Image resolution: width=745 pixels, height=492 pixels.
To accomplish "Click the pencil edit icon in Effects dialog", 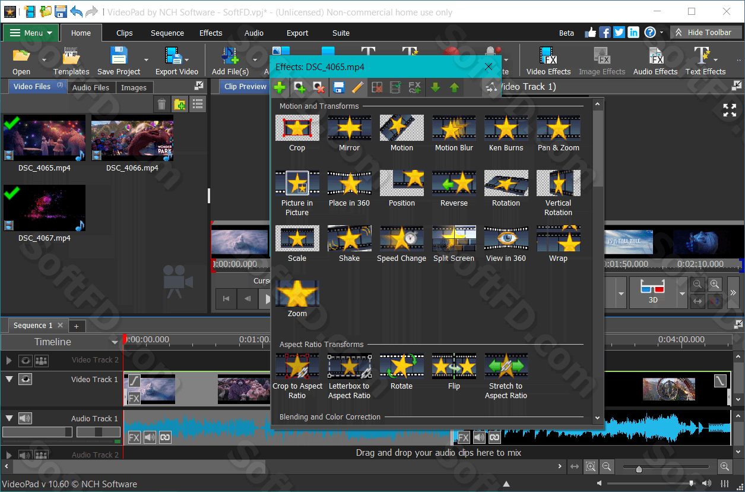I will point(357,88).
